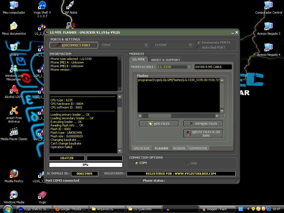The height and width of the screenshot is (213, 284).
Task: Launch Media Player Classic shortcut
Action: coord(14,134)
